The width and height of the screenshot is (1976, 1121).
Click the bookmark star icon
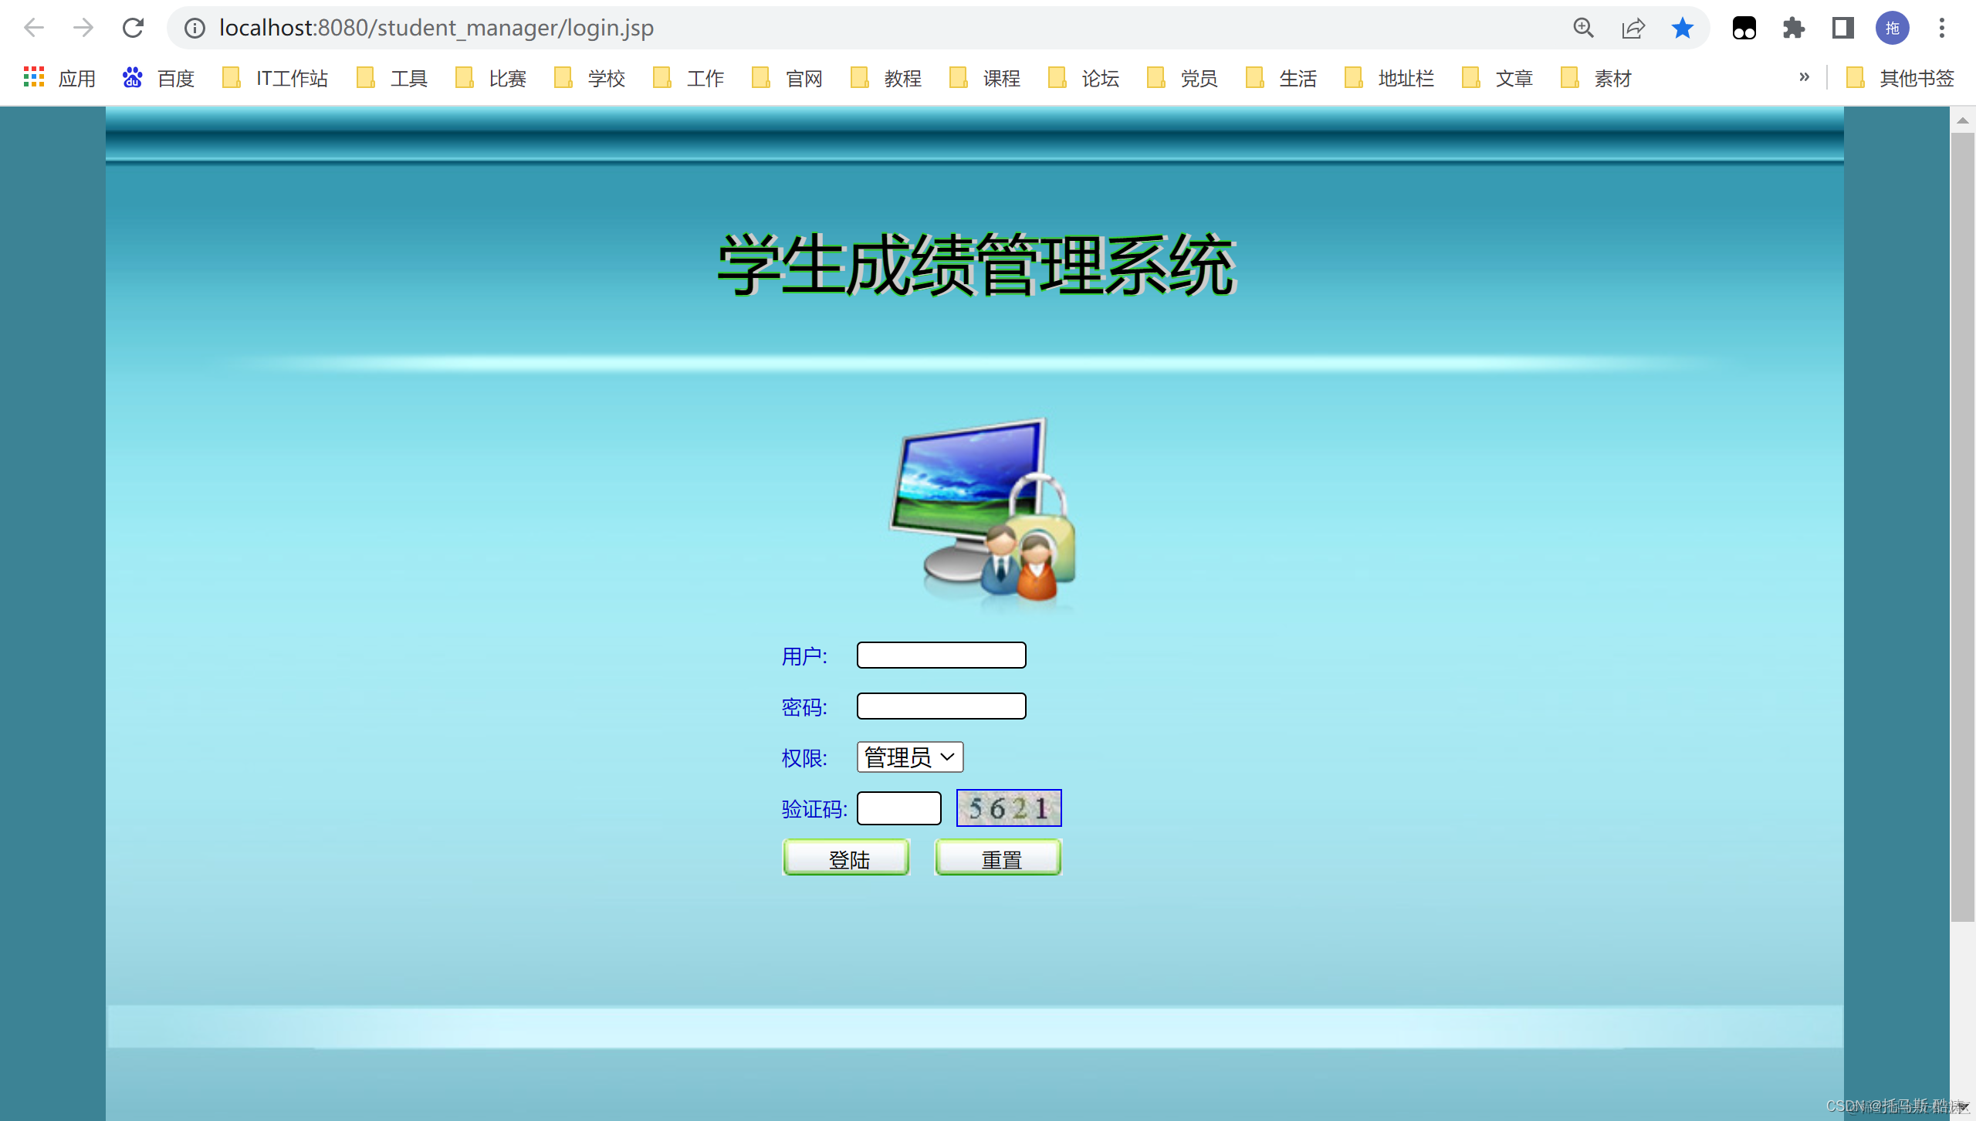click(x=1683, y=29)
